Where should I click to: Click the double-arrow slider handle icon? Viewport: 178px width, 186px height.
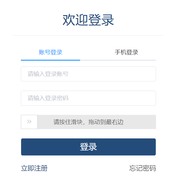coord(29,122)
